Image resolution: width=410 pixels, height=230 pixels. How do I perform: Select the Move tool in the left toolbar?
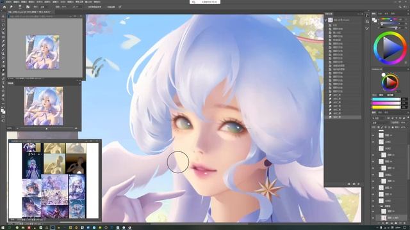3,16
